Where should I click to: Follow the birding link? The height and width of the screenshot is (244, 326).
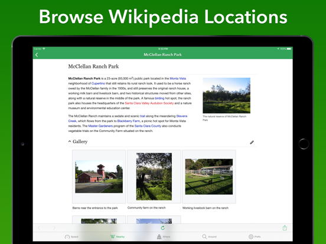coord(159,98)
